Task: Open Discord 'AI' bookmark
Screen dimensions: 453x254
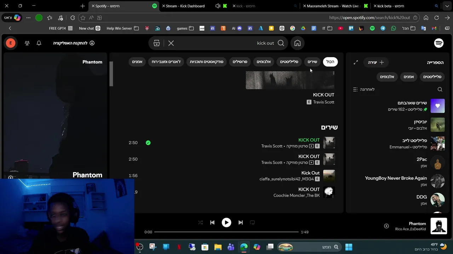Action: (x=237, y=28)
